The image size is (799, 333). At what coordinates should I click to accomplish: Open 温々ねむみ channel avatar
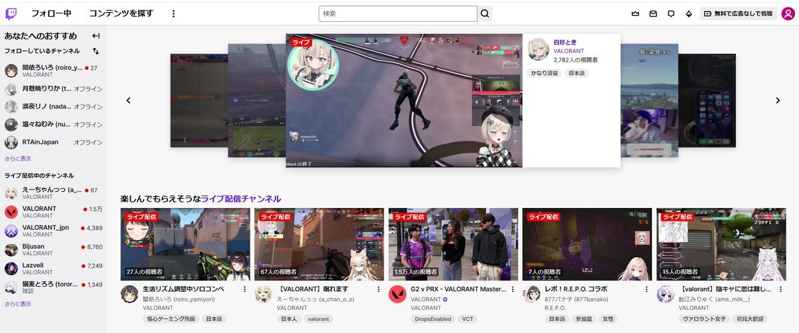click(x=11, y=124)
